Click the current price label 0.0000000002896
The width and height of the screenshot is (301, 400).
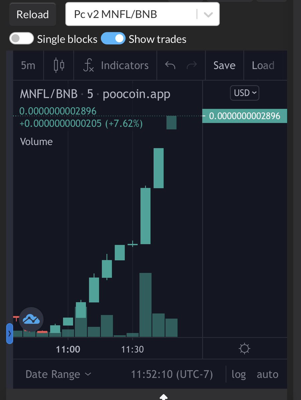pyautogui.click(x=245, y=116)
